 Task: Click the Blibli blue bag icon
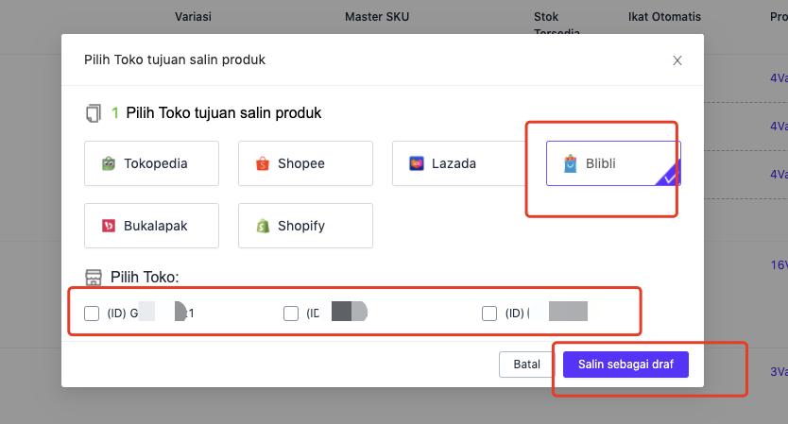point(571,163)
